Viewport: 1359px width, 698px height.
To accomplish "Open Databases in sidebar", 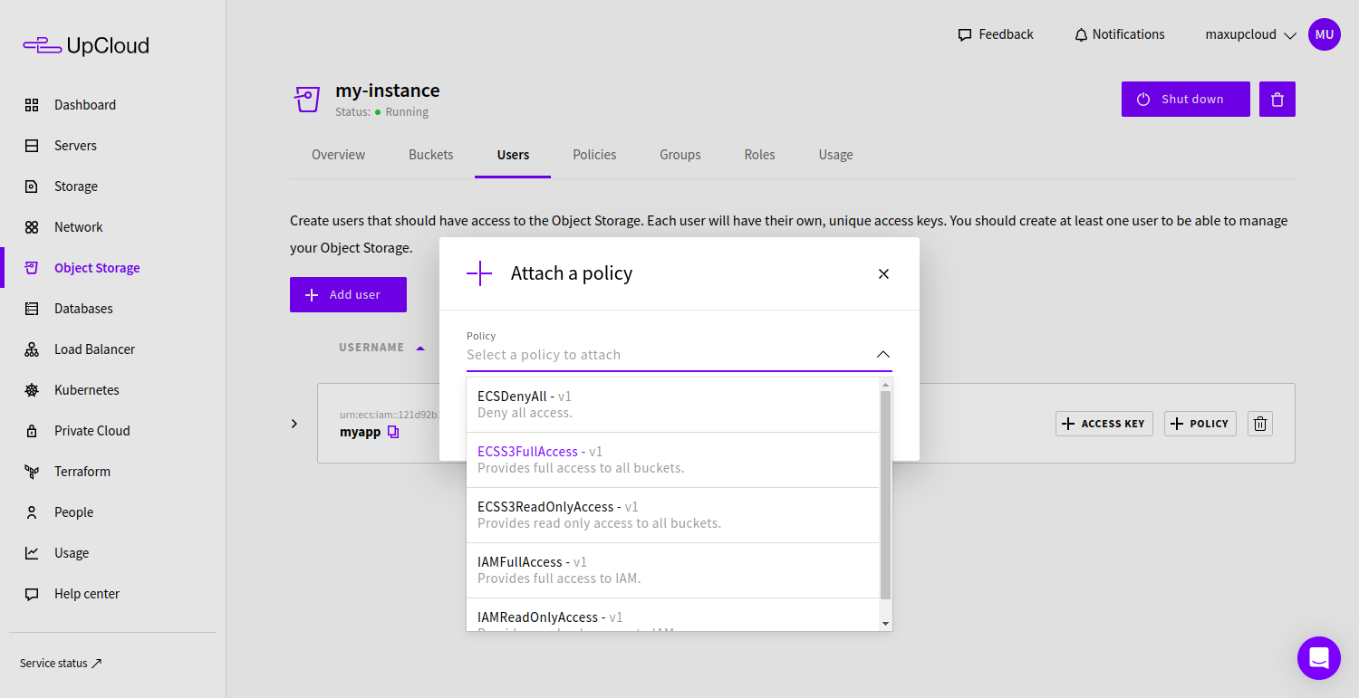I will click(83, 309).
